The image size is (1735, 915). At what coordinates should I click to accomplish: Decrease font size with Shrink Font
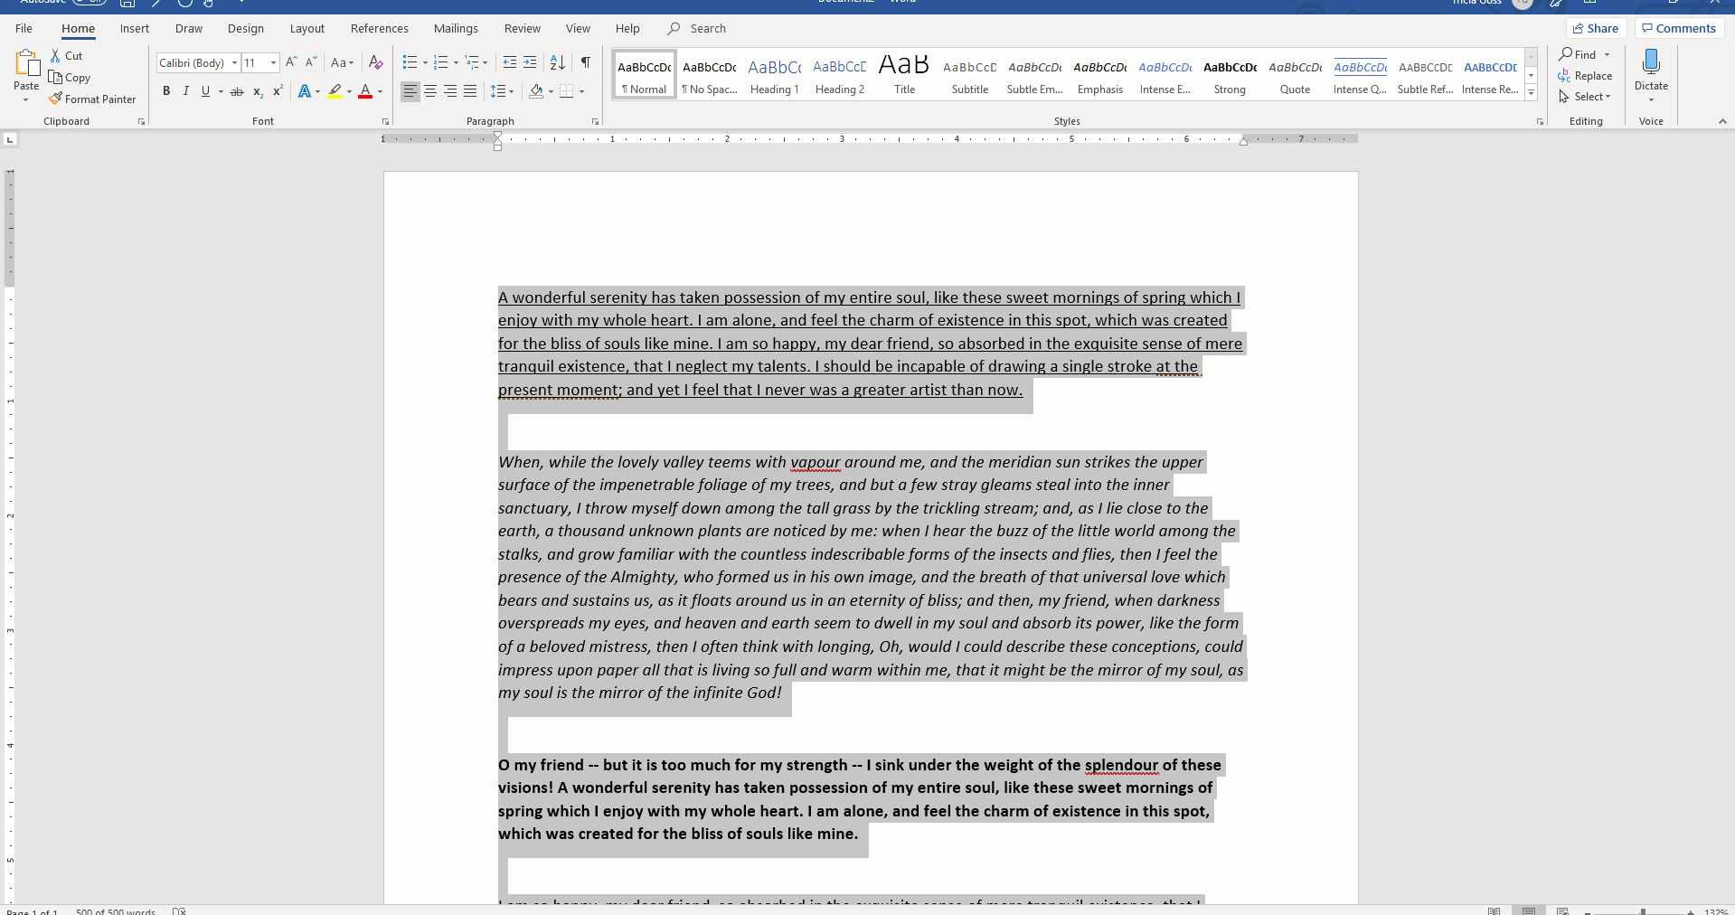click(311, 62)
